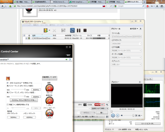This screenshot has height=132, width=165.
Task: Click the 名前をつけて保存 button
Action: click(99, 109)
